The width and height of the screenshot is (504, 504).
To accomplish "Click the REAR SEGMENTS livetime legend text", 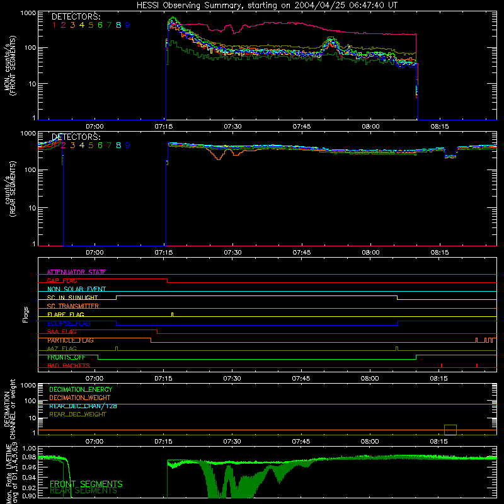I will point(84,491).
